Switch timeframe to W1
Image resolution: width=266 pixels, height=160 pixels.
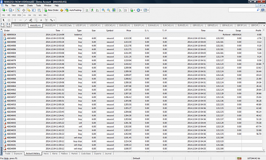[x=40, y=15]
